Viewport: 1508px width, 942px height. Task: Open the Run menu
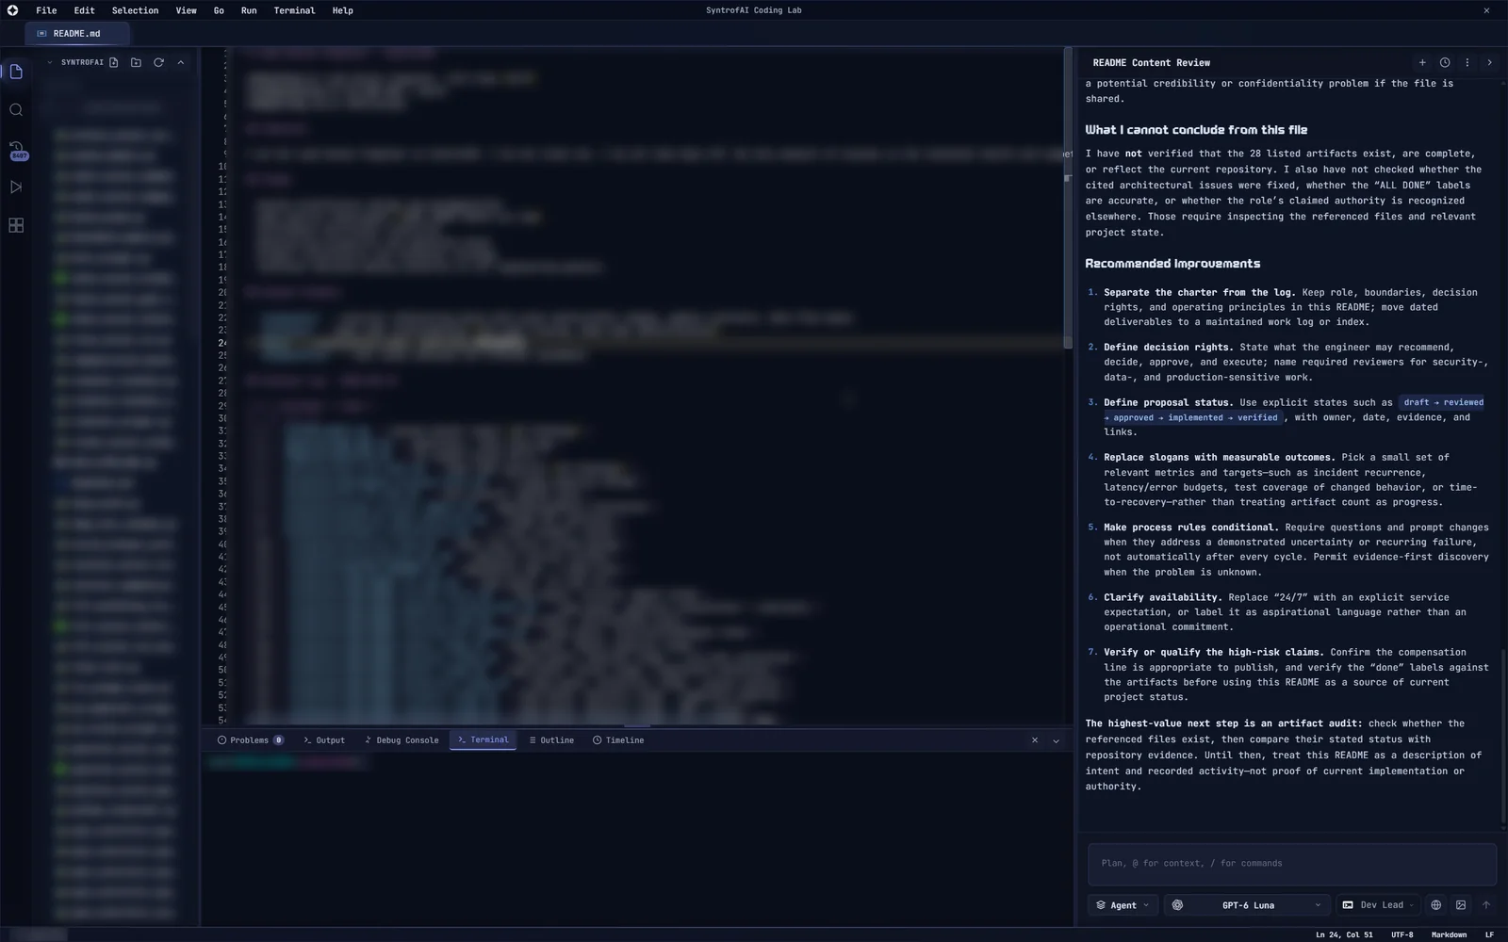(249, 10)
